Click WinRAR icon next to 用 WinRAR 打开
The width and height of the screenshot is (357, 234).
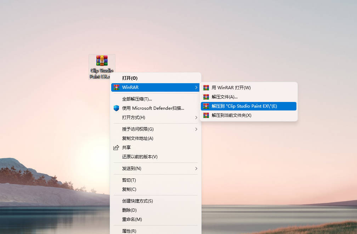pyautogui.click(x=206, y=87)
